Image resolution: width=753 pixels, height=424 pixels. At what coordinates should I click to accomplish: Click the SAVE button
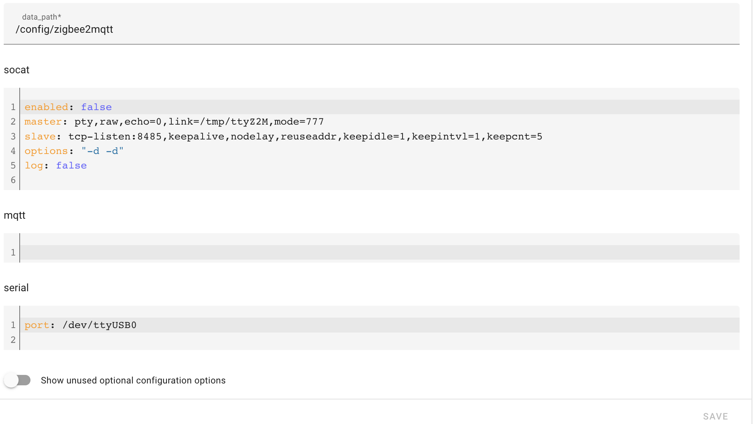(715, 416)
